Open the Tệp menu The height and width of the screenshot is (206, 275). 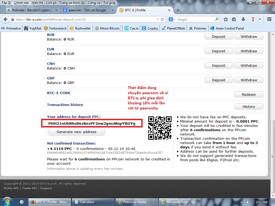[6, 3]
